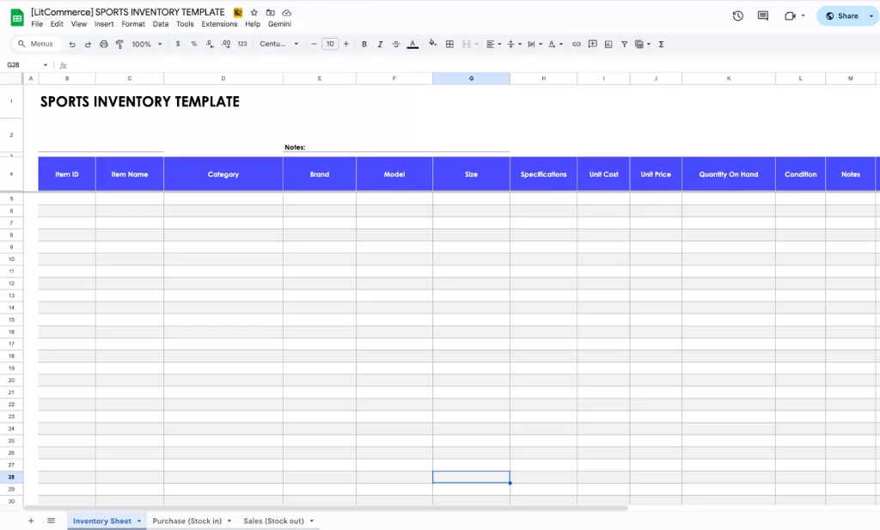Image resolution: width=880 pixels, height=530 pixels.
Task: Open the font family dropdown
Action: (277, 44)
